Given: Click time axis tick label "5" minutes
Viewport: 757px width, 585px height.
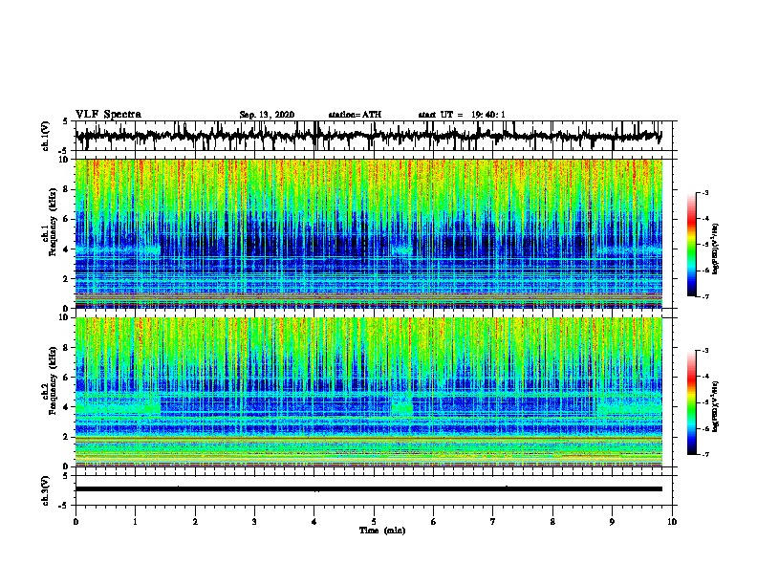Looking at the screenshot, I should click(374, 522).
